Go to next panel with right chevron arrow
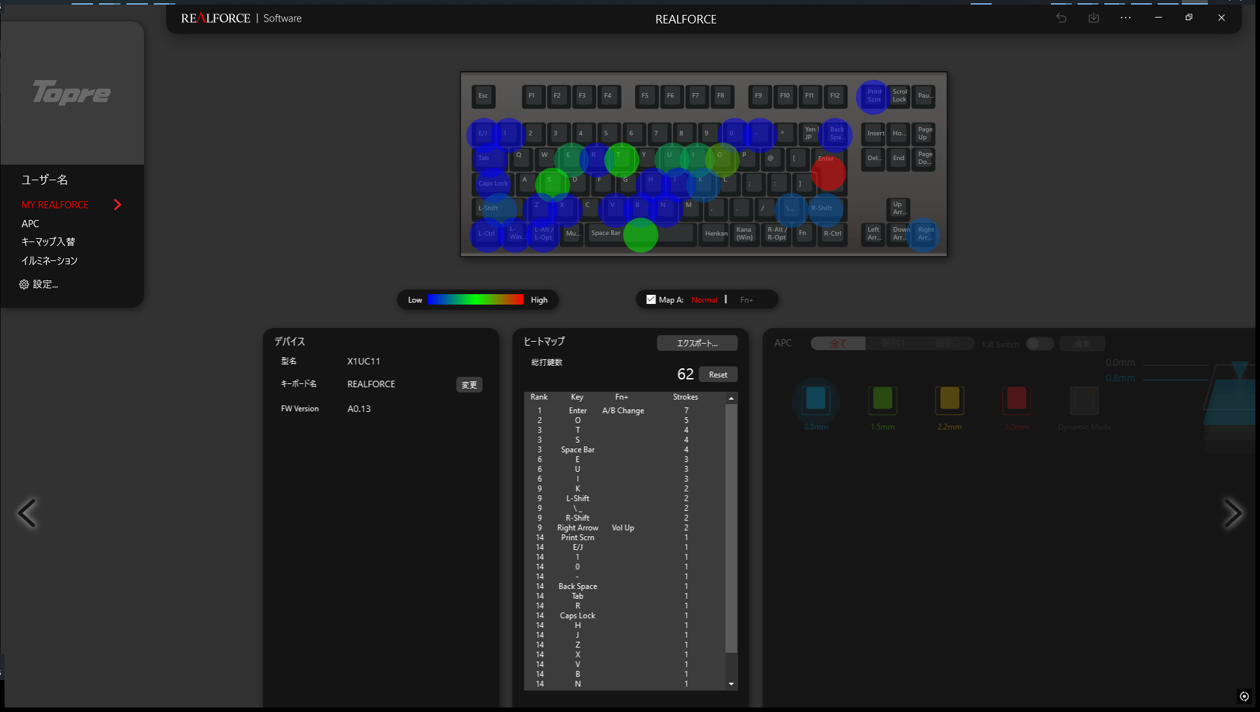1260x712 pixels. tap(1232, 513)
